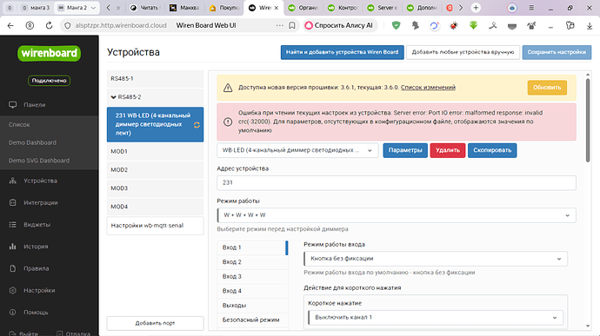The image size is (600, 336).
Task: Open Виджеты in sidebar
Action: click(x=37, y=225)
